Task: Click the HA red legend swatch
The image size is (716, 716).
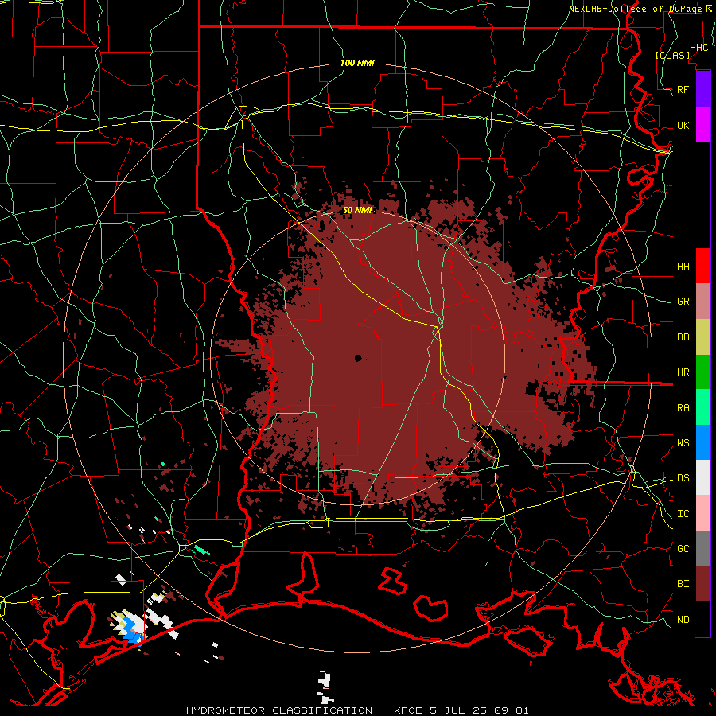Action: click(702, 266)
